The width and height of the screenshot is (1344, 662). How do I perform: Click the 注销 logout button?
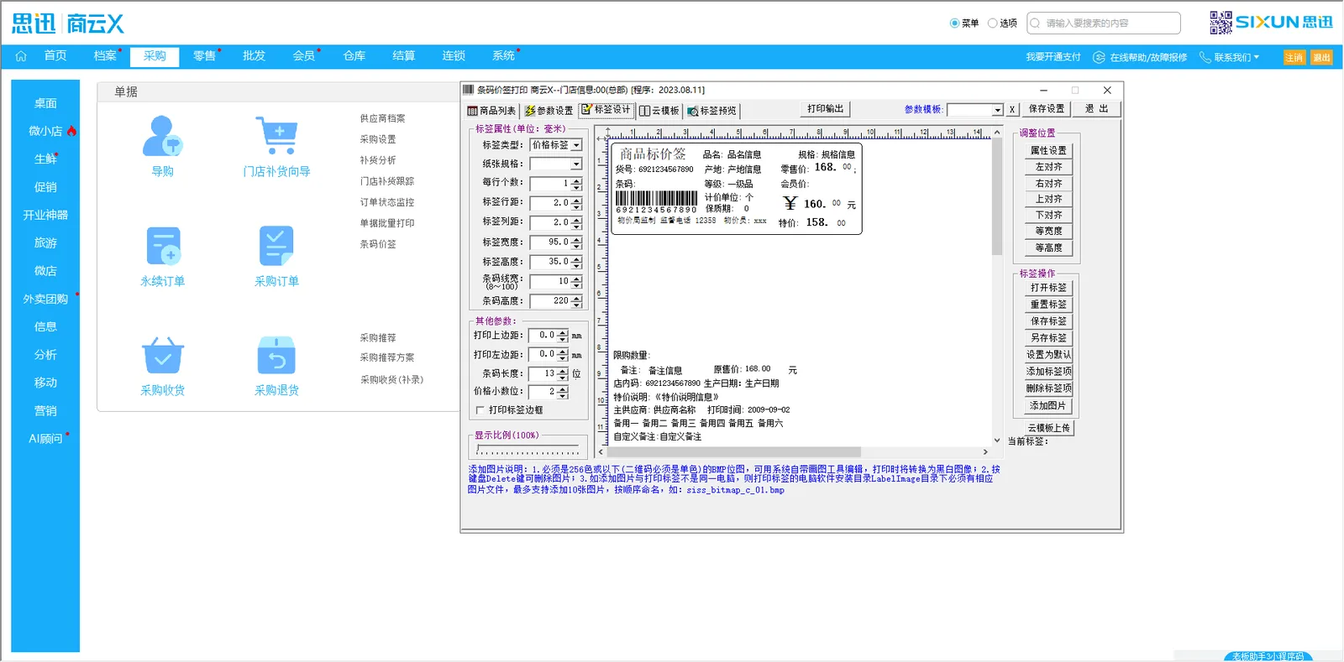pyautogui.click(x=1294, y=57)
